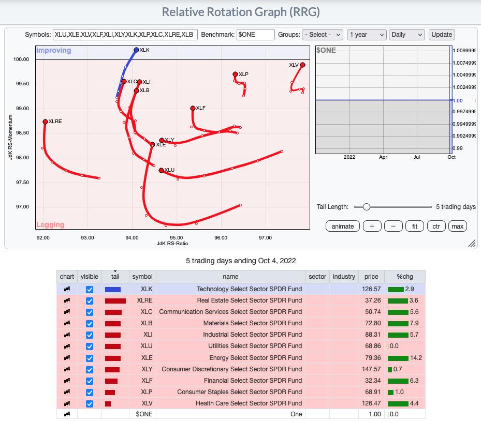Image resolution: width=481 pixels, height=422 pixels.
Task: Uncheck visibility for XLK
Action: [x=89, y=289]
